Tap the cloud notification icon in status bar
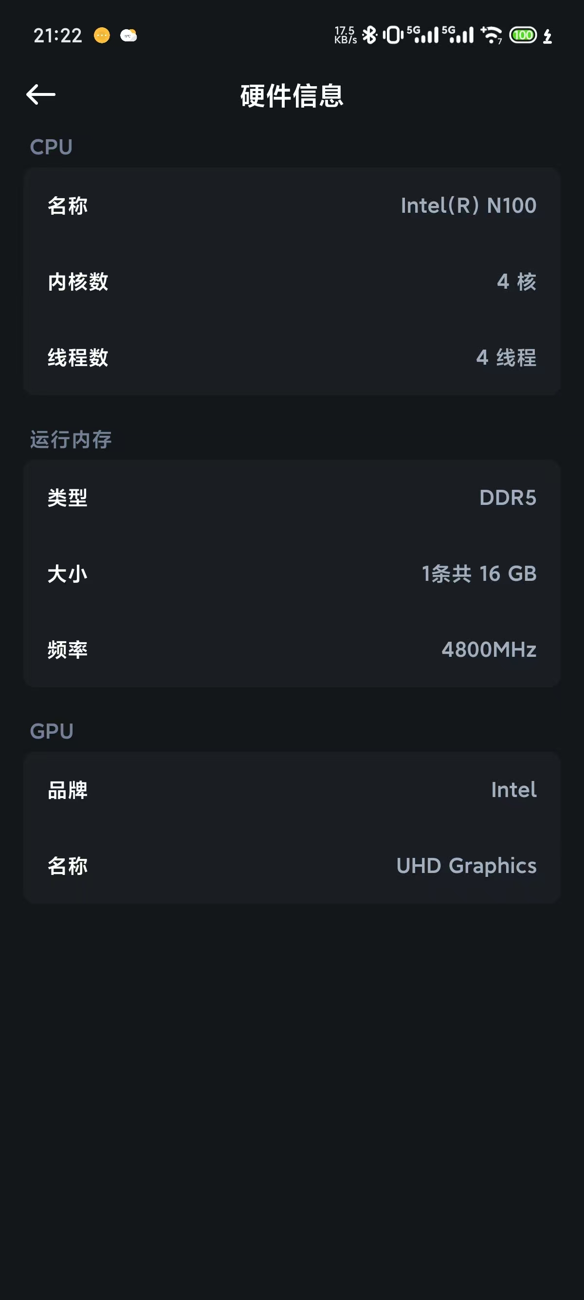 coord(128,36)
